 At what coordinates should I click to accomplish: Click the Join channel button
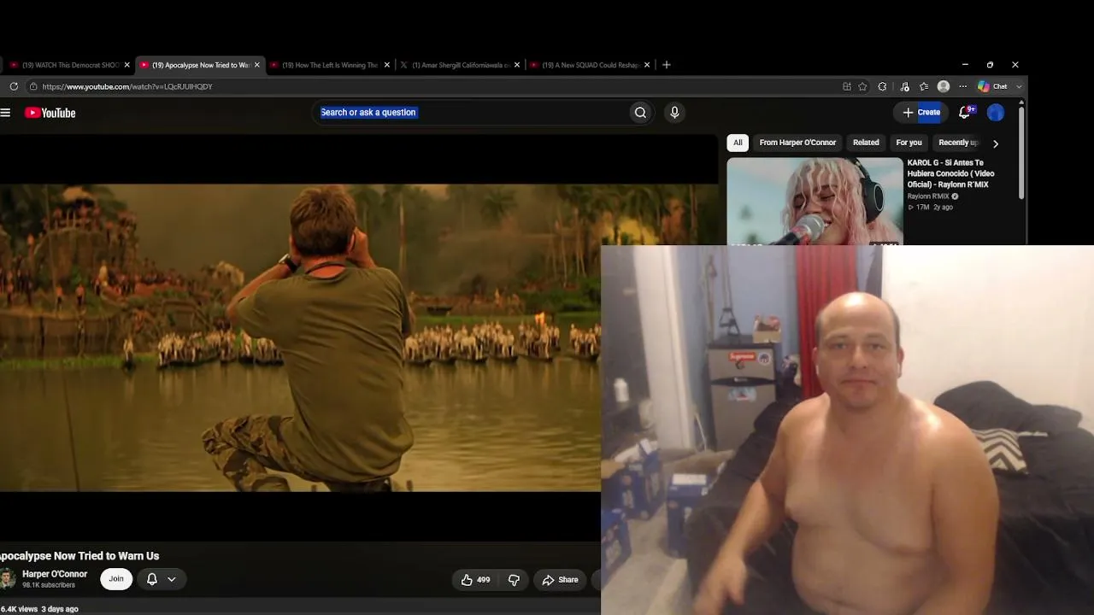(x=116, y=579)
